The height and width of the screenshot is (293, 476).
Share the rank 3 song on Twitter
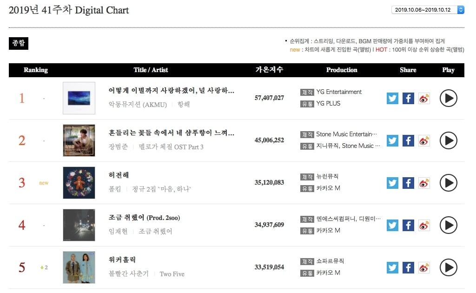tap(392, 183)
